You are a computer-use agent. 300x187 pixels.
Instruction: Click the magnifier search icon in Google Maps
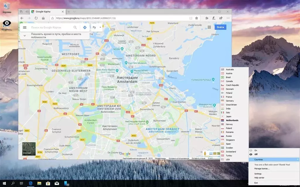(75, 27)
